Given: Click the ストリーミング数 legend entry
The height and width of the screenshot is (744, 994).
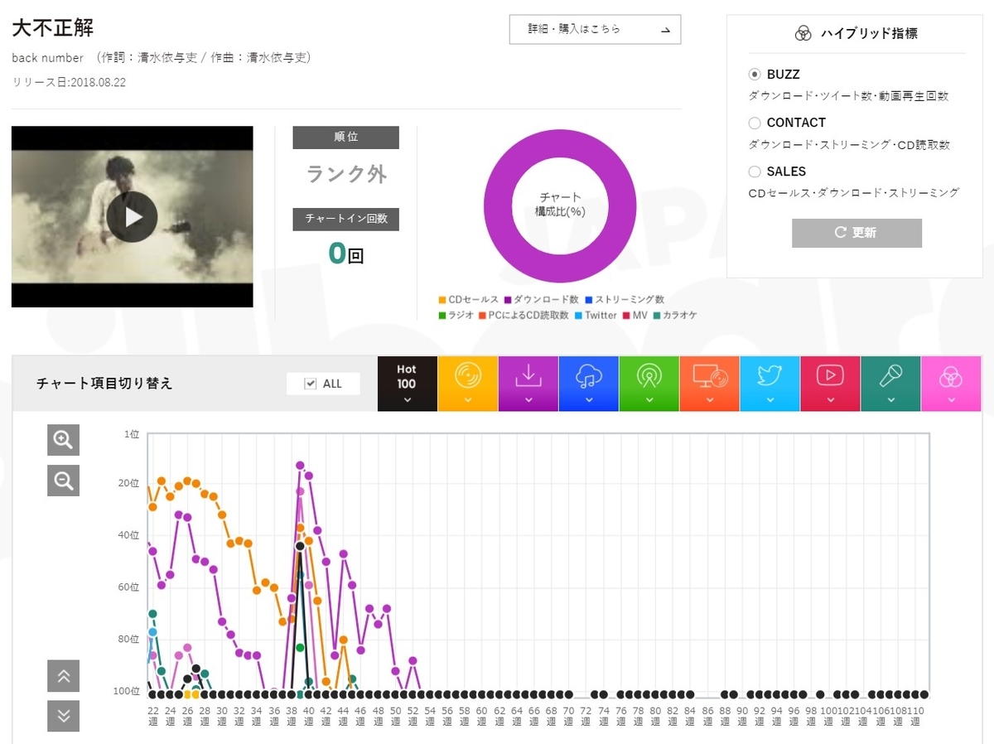Looking at the screenshot, I should click(625, 300).
